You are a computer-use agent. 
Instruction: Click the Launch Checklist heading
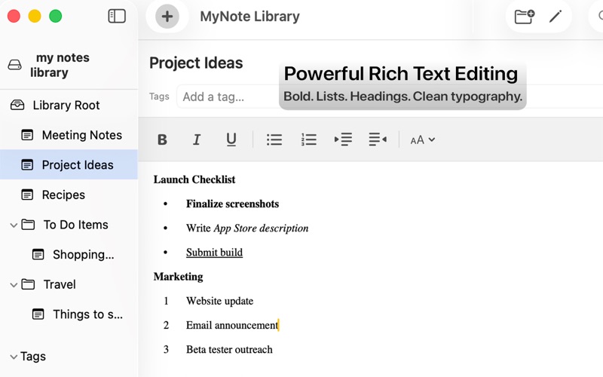[x=194, y=179]
